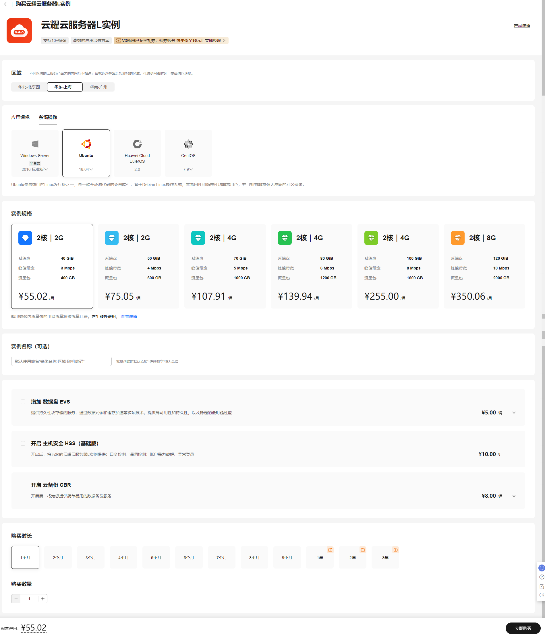Image resolution: width=545 pixels, height=636 pixels.
Task: Enable 增加 数据盘 EVS checkbox
Action: 23,402
